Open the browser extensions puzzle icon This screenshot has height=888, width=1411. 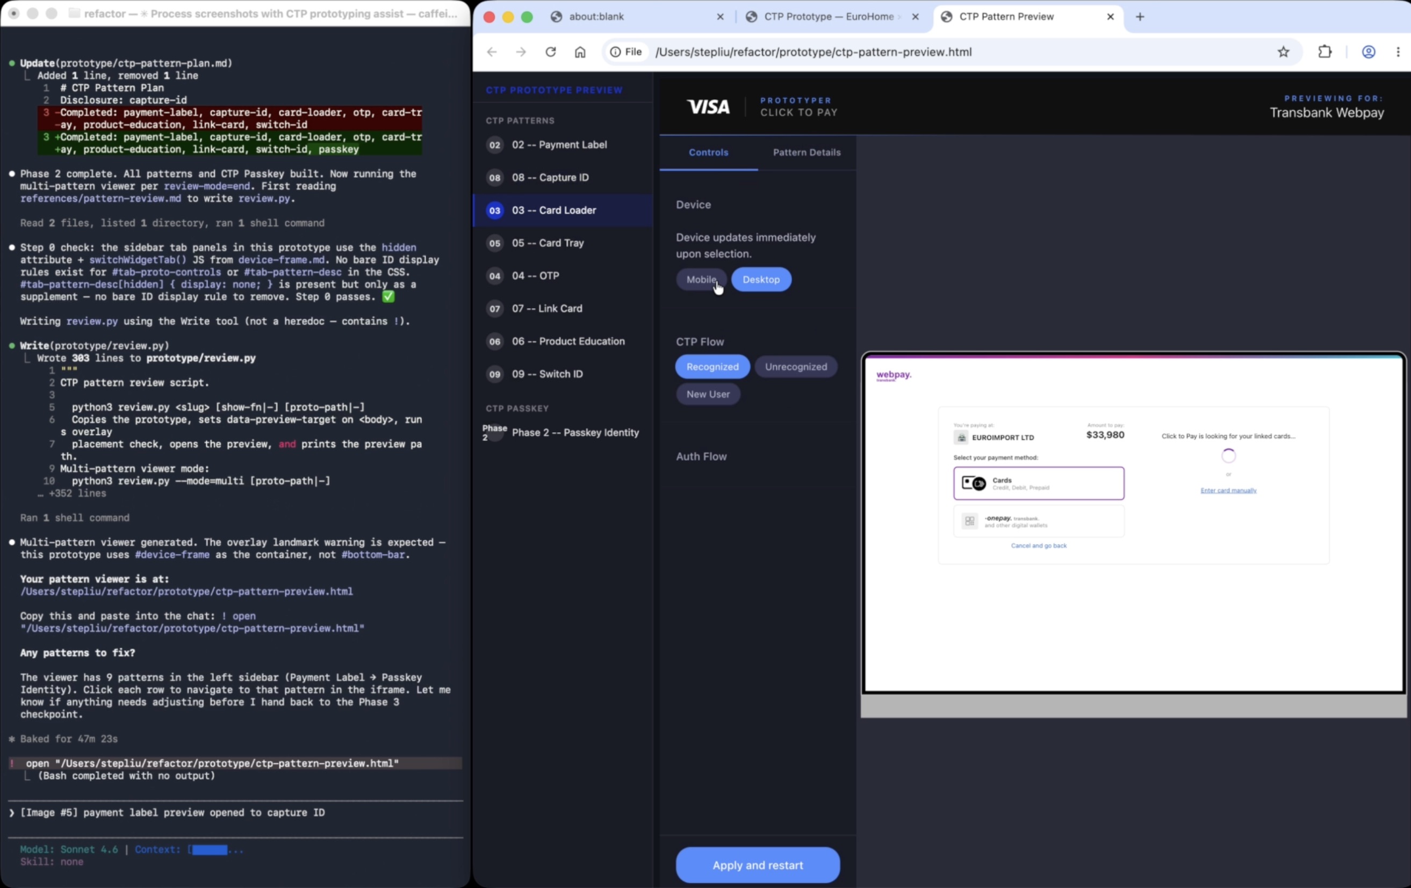point(1324,52)
